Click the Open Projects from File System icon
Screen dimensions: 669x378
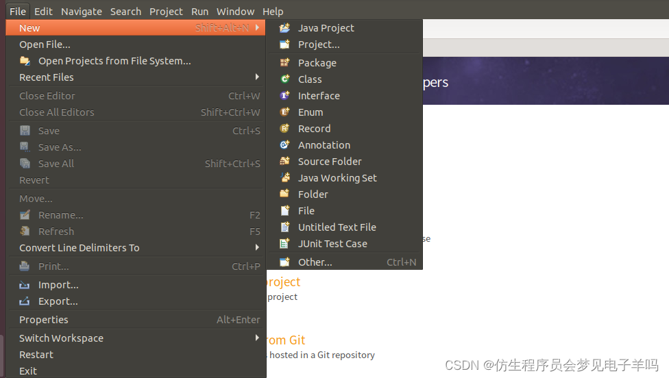tap(25, 61)
